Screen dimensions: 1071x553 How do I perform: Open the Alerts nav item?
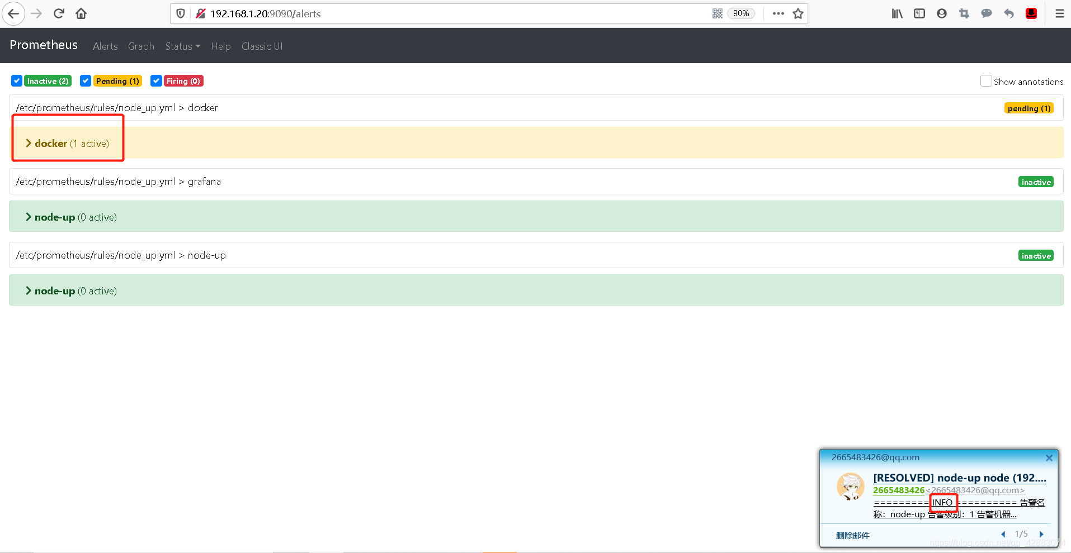coord(105,46)
